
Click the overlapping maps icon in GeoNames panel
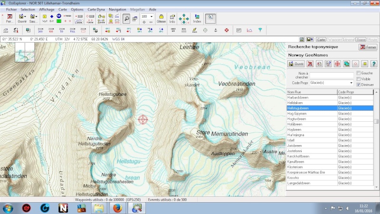pos(347,64)
